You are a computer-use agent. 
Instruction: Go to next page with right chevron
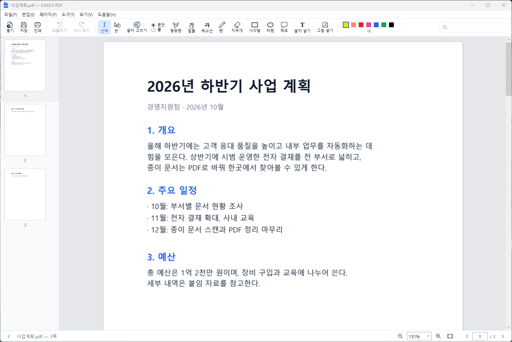(x=503, y=336)
